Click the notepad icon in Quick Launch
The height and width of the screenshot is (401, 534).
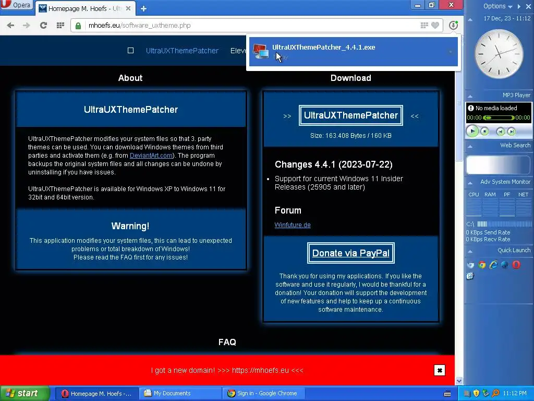click(470, 276)
